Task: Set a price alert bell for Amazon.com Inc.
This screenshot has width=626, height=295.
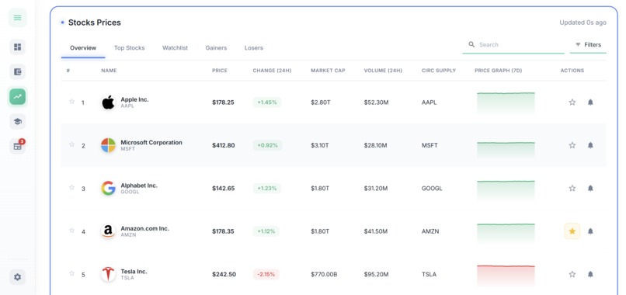Action: pyautogui.click(x=590, y=231)
